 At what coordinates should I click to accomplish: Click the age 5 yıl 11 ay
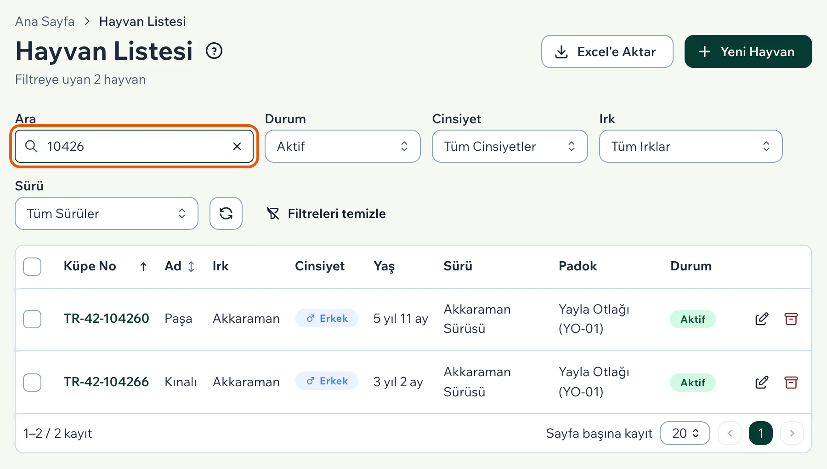401,319
